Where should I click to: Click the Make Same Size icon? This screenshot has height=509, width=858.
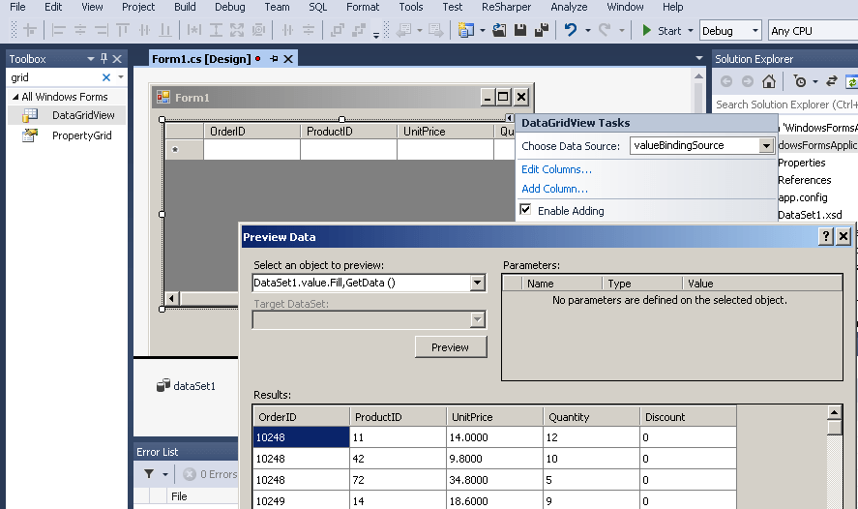[x=237, y=30]
